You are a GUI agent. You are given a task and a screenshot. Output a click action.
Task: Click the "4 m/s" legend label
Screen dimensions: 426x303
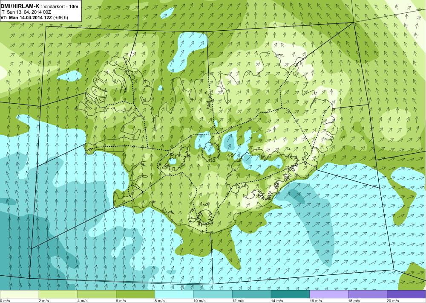click(83, 301)
